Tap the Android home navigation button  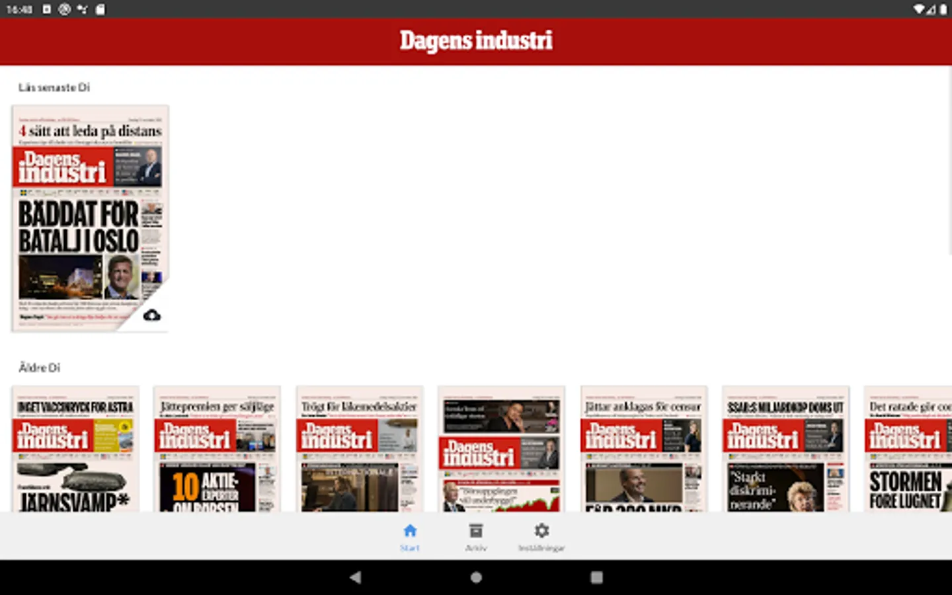476,577
